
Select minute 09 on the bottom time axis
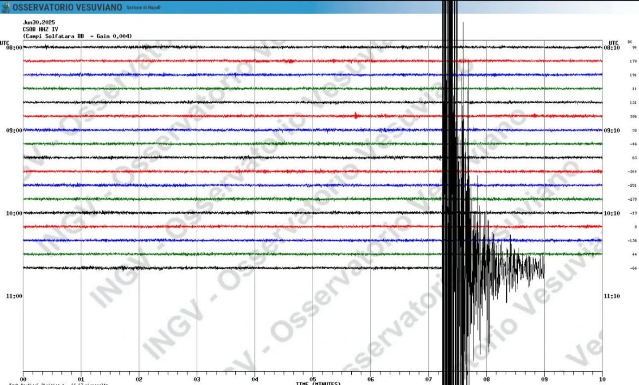tap(544, 379)
